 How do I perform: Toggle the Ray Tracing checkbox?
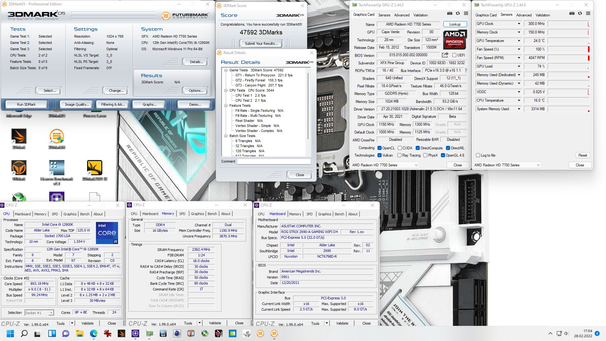coord(400,155)
